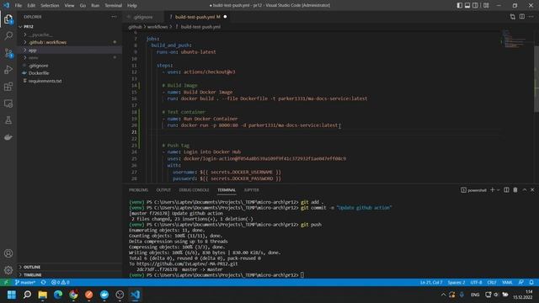Click the workflows breadcrumb segment
This screenshot has width=539, height=303.
[157, 27]
